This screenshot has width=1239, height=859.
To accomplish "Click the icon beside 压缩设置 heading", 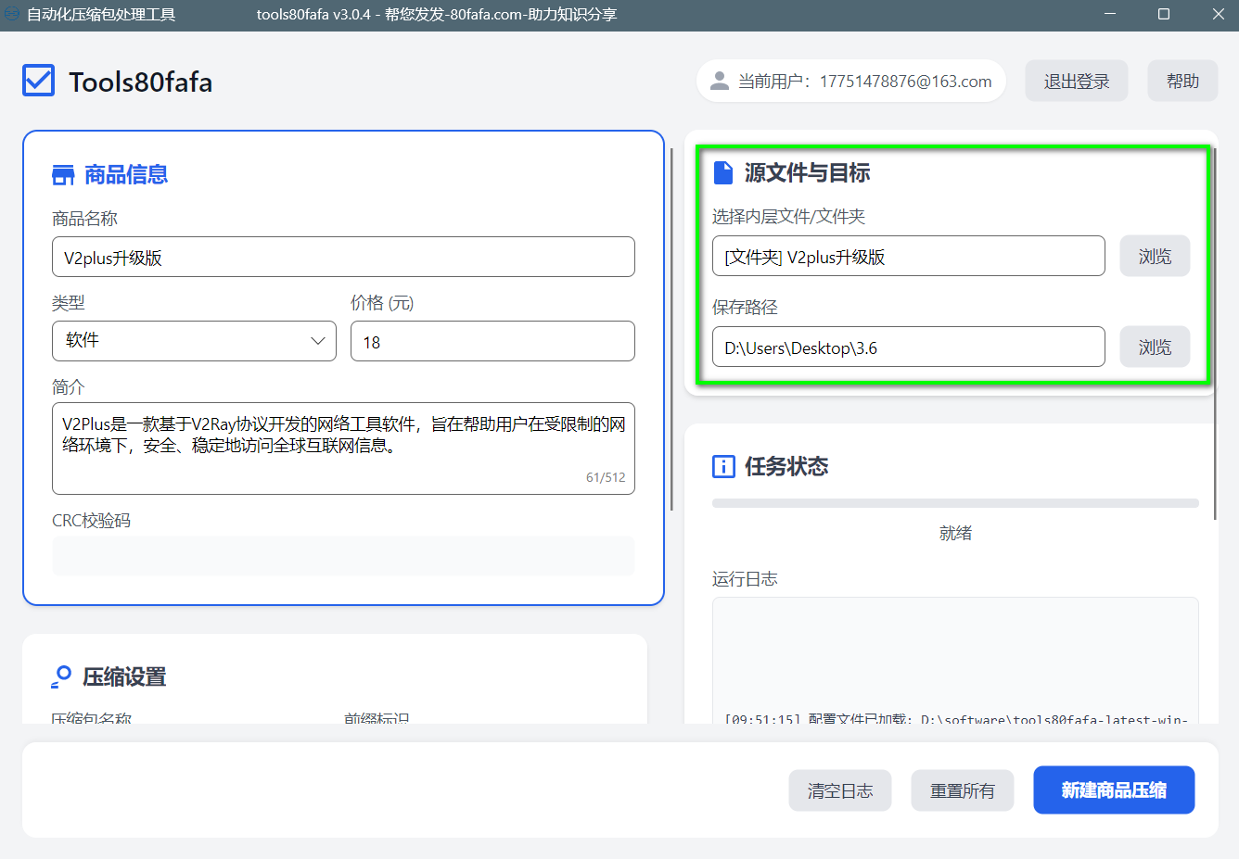I will click(61, 677).
